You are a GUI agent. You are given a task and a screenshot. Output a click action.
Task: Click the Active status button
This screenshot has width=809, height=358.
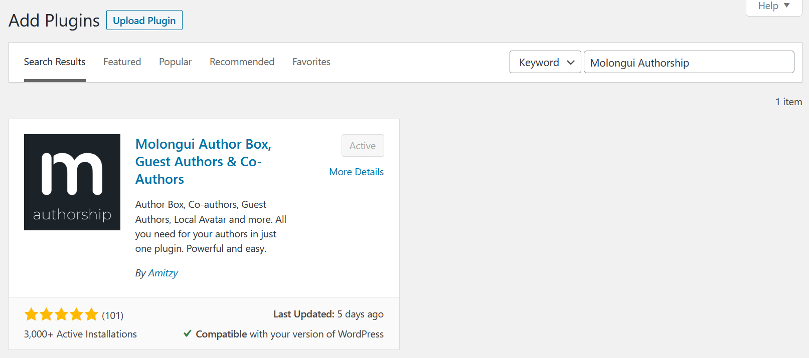[x=363, y=146]
